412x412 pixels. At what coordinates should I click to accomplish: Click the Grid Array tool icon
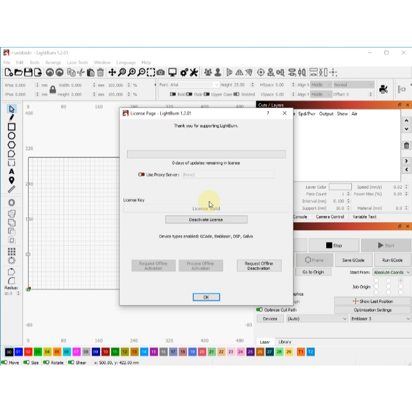click(11, 252)
